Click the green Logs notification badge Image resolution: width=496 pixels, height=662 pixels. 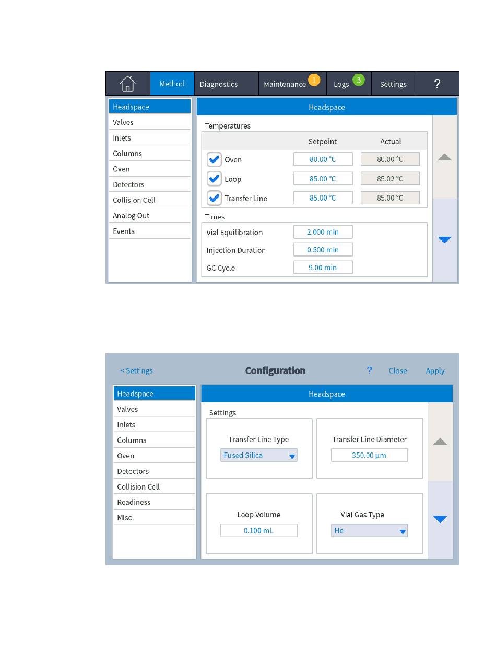click(x=358, y=80)
